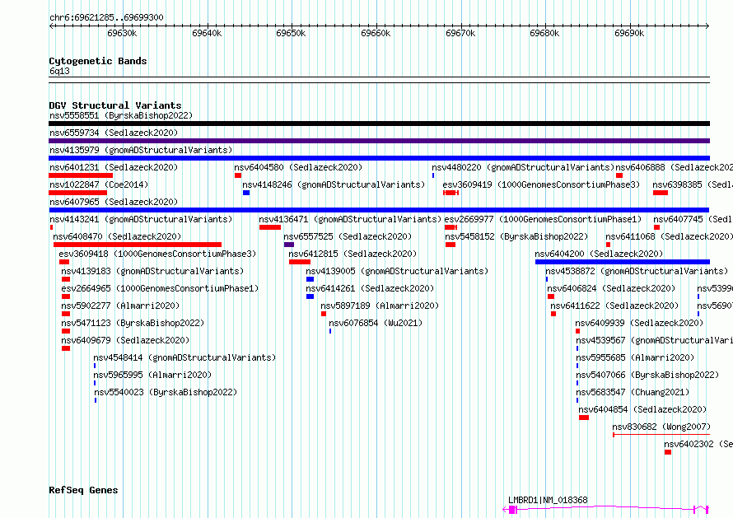Open nsv6414261 (Sedlazeck2020) label
Image resolution: width=733 pixels, height=518 pixels.
(x=370, y=288)
